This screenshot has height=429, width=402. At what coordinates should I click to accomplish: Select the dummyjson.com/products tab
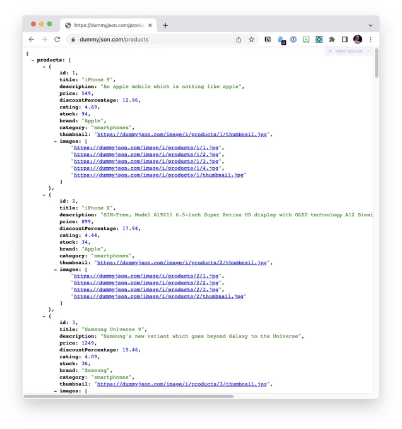(x=108, y=25)
